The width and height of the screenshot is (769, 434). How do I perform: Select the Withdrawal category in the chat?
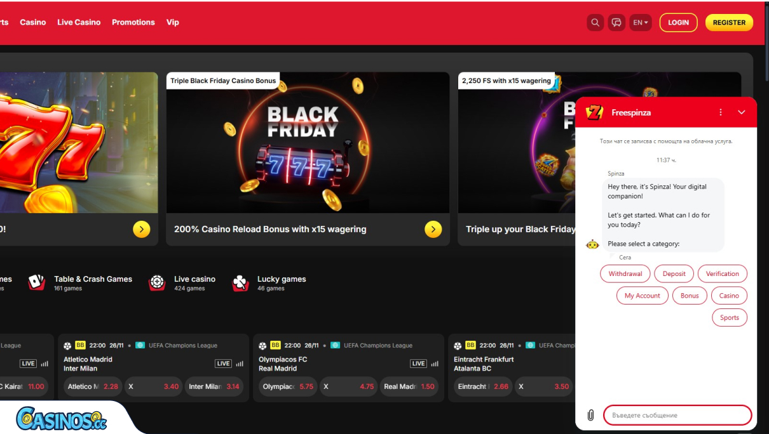tap(625, 273)
